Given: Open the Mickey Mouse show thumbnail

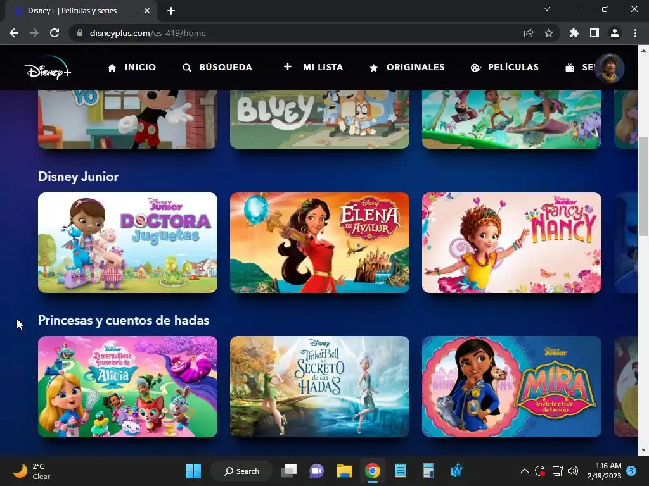Looking at the screenshot, I should pos(127,120).
